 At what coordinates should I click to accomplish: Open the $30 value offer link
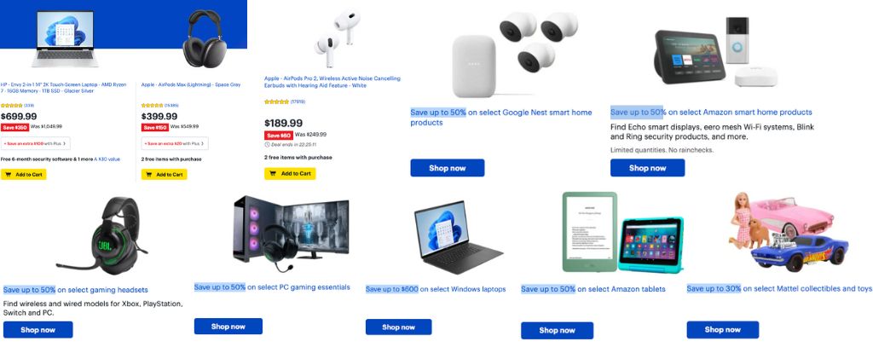tap(107, 159)
